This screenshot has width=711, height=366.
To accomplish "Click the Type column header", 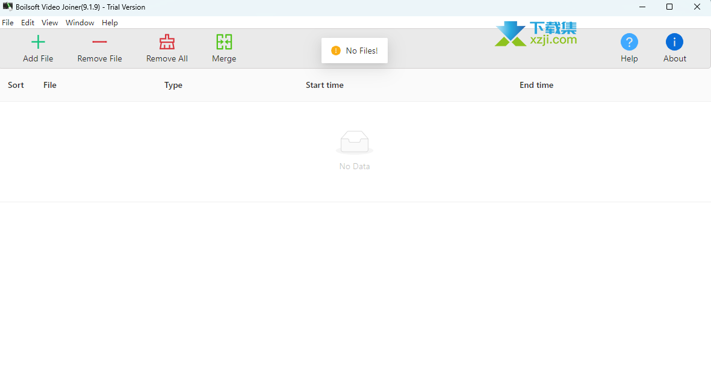I will coord(173,85).
